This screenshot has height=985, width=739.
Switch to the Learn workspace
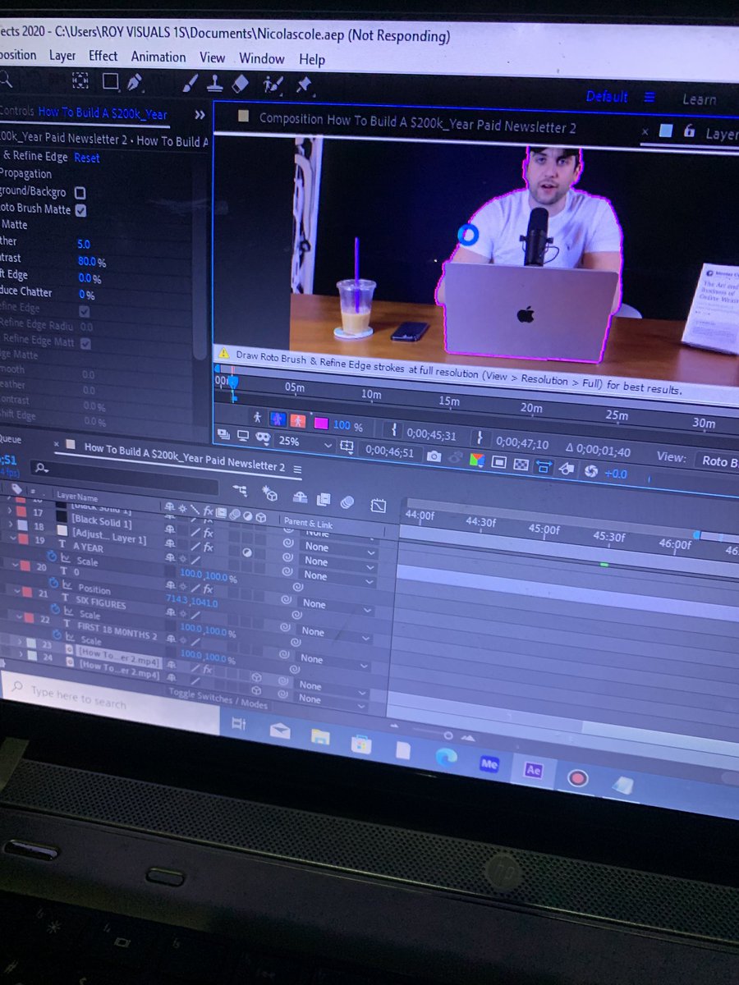(x=700, y=99)
